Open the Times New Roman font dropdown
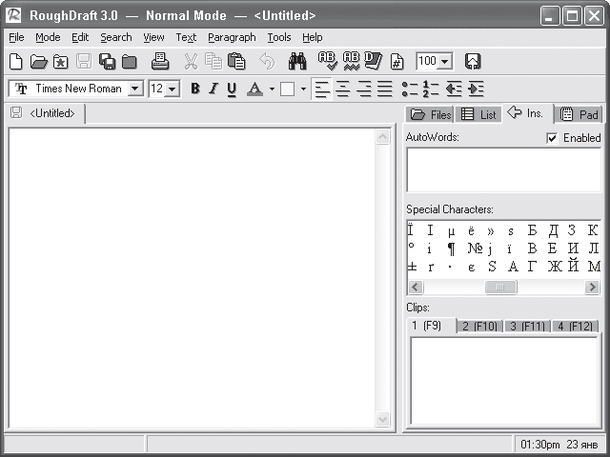The width and height of the screenshot is (610, 457). pos(135,89)
